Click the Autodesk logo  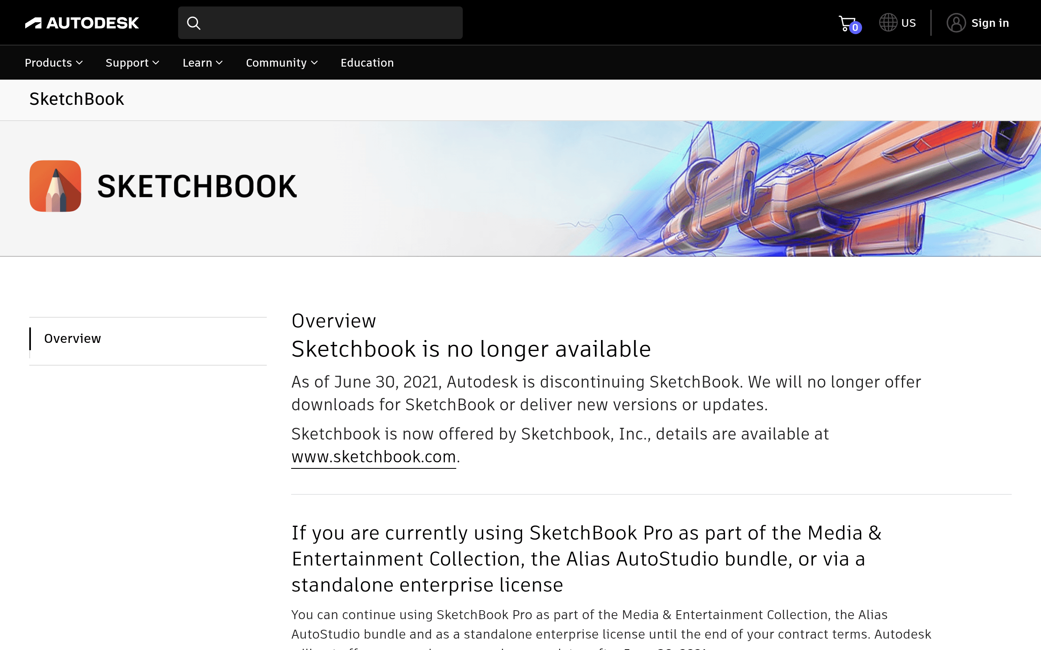point(82,23)
